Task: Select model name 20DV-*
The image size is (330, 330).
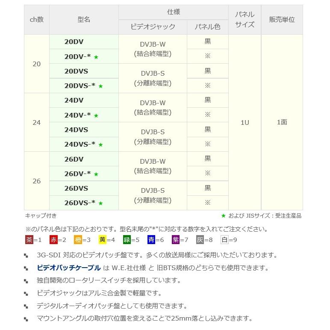Action: tap(77, 56)
